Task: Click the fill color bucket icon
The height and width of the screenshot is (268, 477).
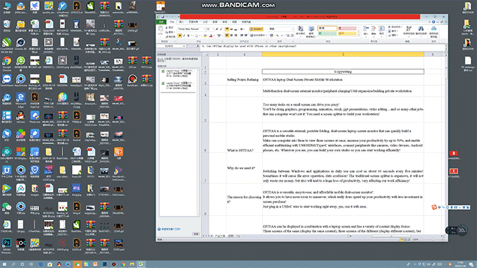Action: point(205,36)
